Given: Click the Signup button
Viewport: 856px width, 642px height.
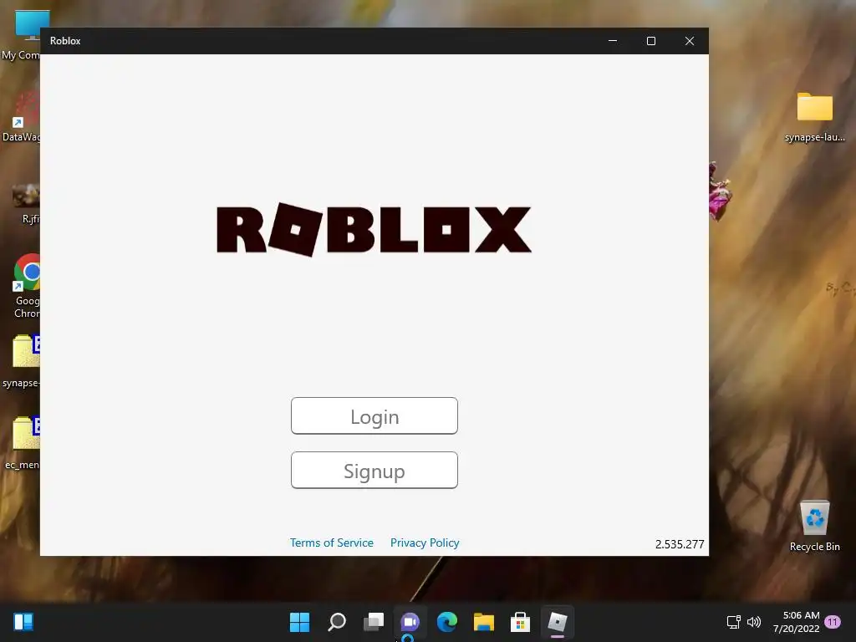Looking at the screenshot, I should (x=374, y=470).
